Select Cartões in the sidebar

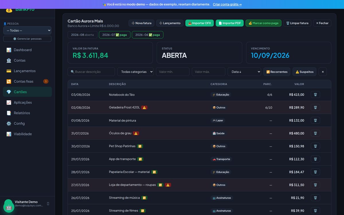[27, 92]
